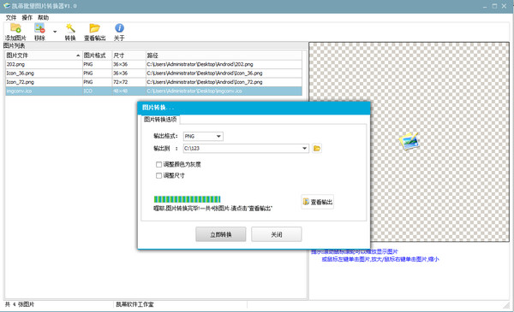This screenshot has height=312, width=514.
Task: Maximize the main window
Action: (494, 6)
